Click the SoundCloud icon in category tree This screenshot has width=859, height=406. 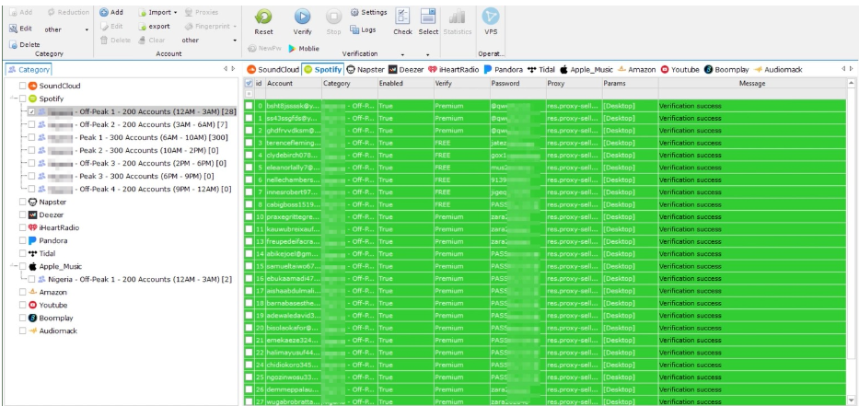coord(32,86)
